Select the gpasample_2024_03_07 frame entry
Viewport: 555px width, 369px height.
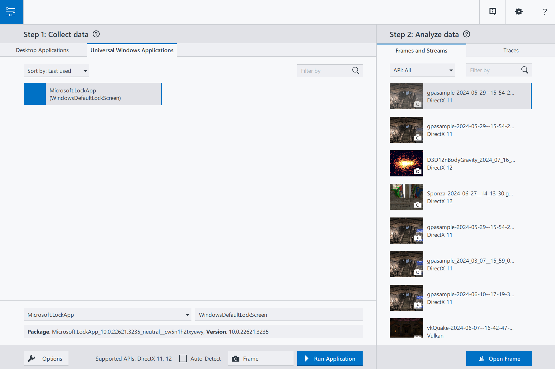461,264
